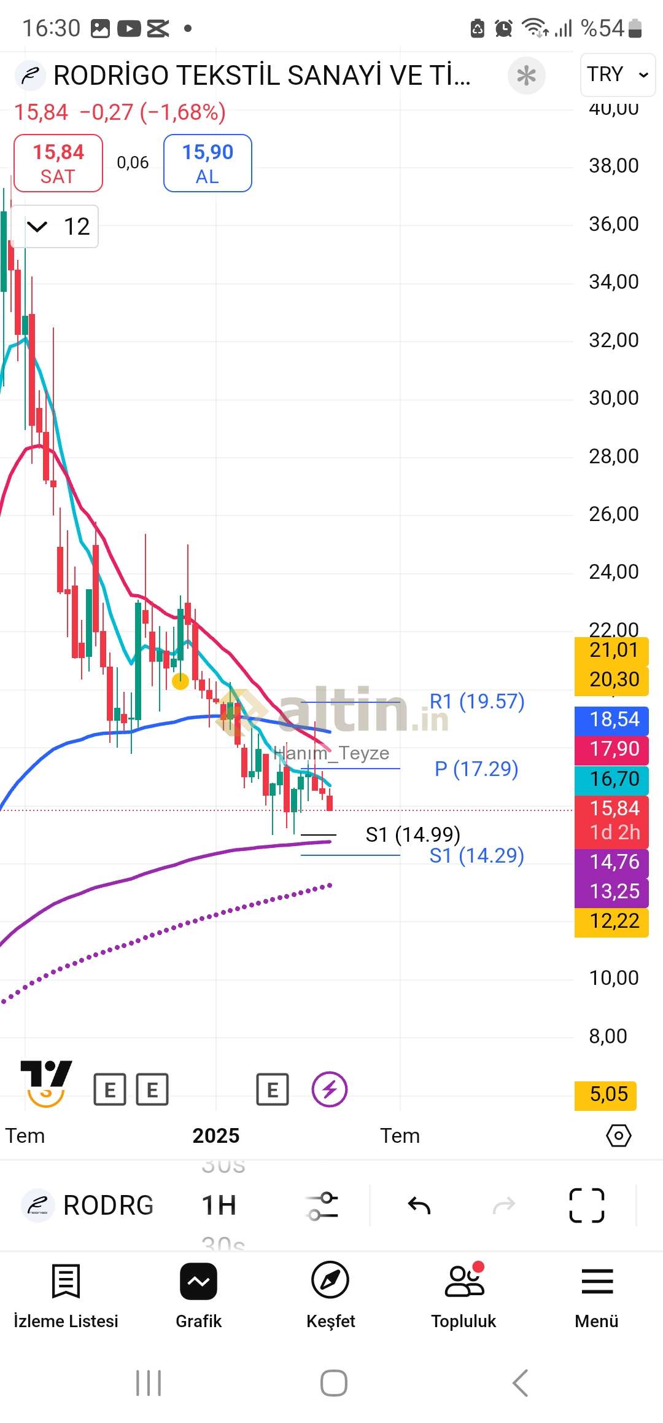Tap the 15,84 SAT sell button
663x1423 pixels.
click(x=58, y=163)
